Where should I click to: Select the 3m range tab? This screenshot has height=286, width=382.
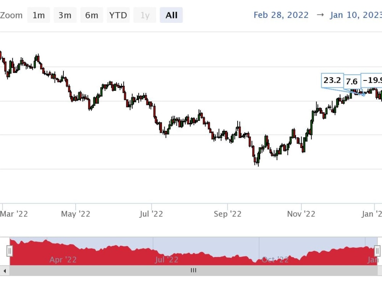point(65,15)
